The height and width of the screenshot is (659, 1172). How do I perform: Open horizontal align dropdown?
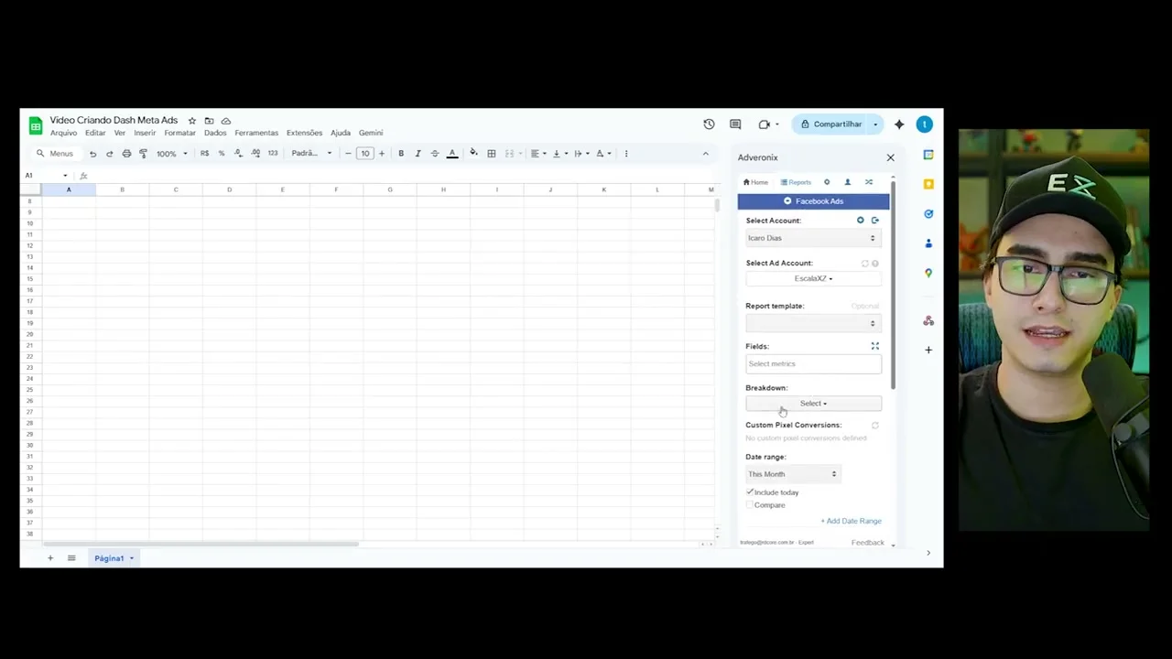(x=537, y=154)
